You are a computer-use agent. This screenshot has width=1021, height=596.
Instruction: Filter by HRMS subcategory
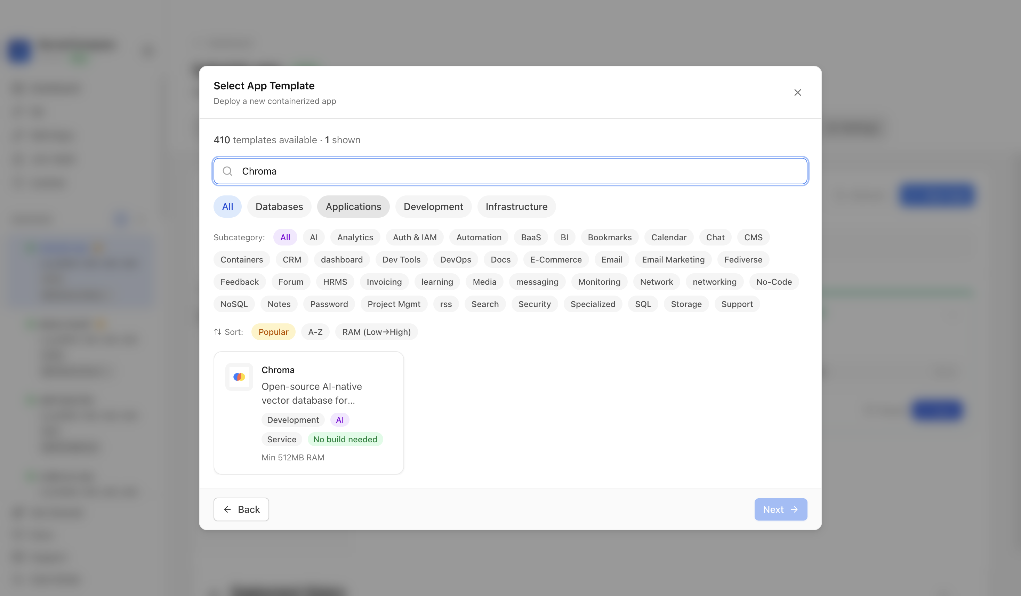click(335, 282)
